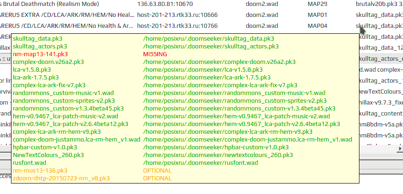Click the red MISSING status text
The width and height of the screenshot is (403, 194).
[x=155, y=54]
